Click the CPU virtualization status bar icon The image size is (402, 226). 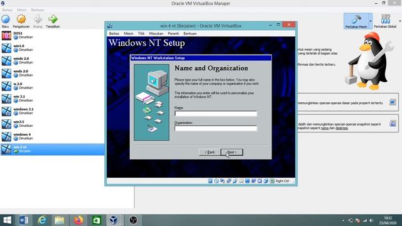click(x=259, y=181)
